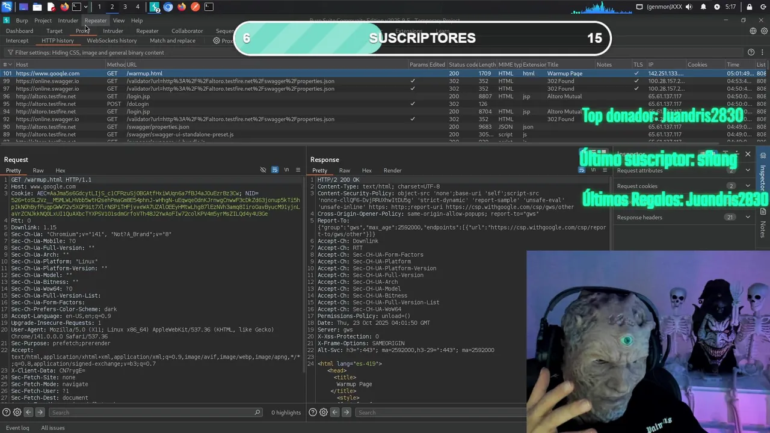
Task: Open Firefox from the panel launcher
Action: 64,7
